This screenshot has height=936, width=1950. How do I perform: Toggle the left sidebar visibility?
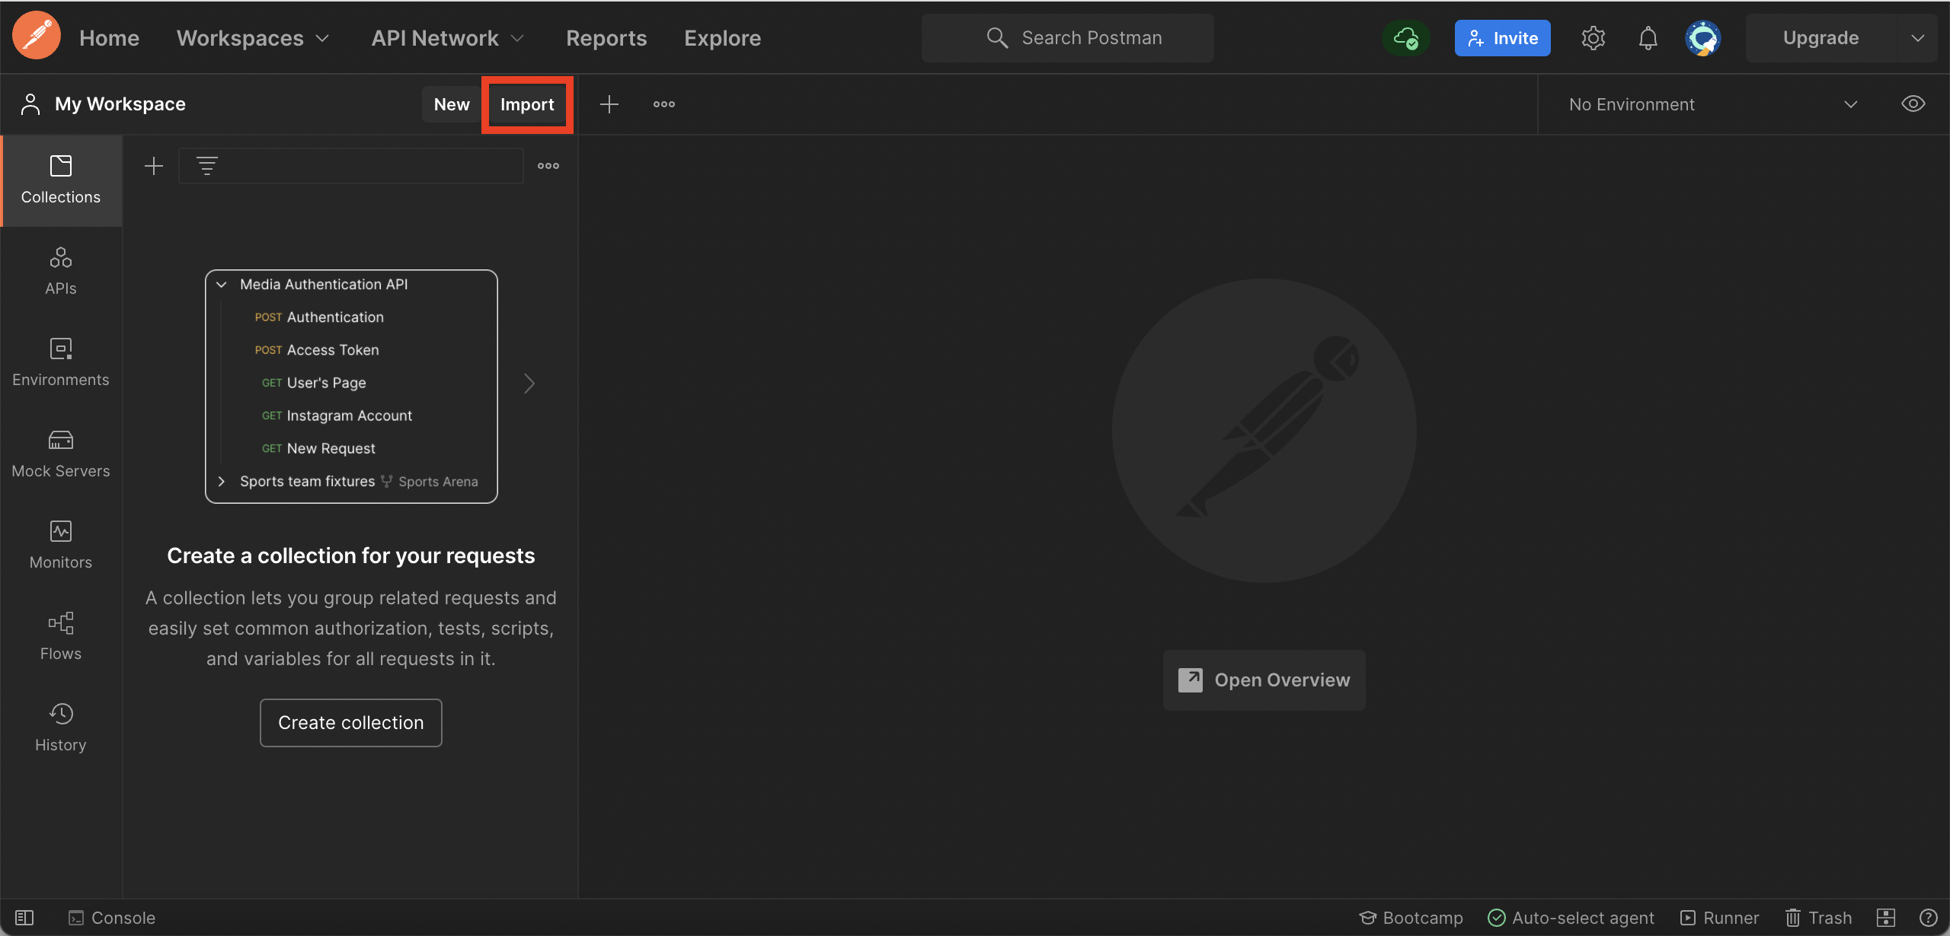(25, 917)
